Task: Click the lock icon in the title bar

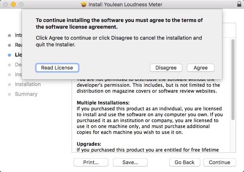Action: [239, 4]
